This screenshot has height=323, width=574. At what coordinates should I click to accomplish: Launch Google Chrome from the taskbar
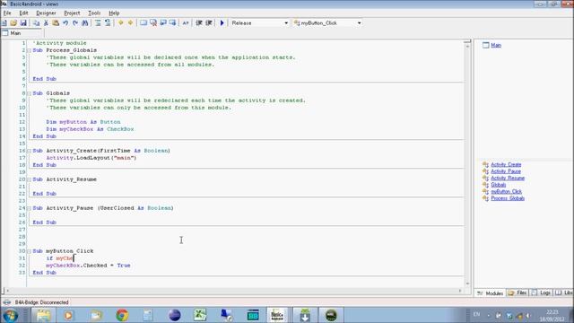click(x=122, y=315)
